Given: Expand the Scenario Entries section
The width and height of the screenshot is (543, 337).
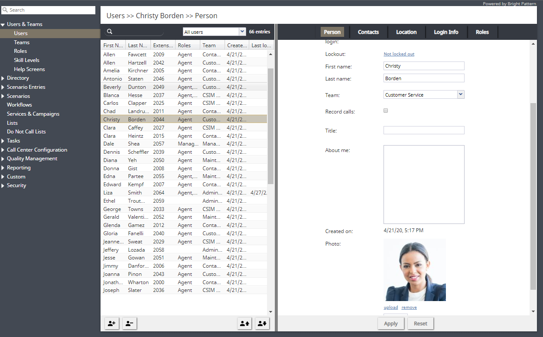Looking at the screenshot, I should [x=3, y=87].
